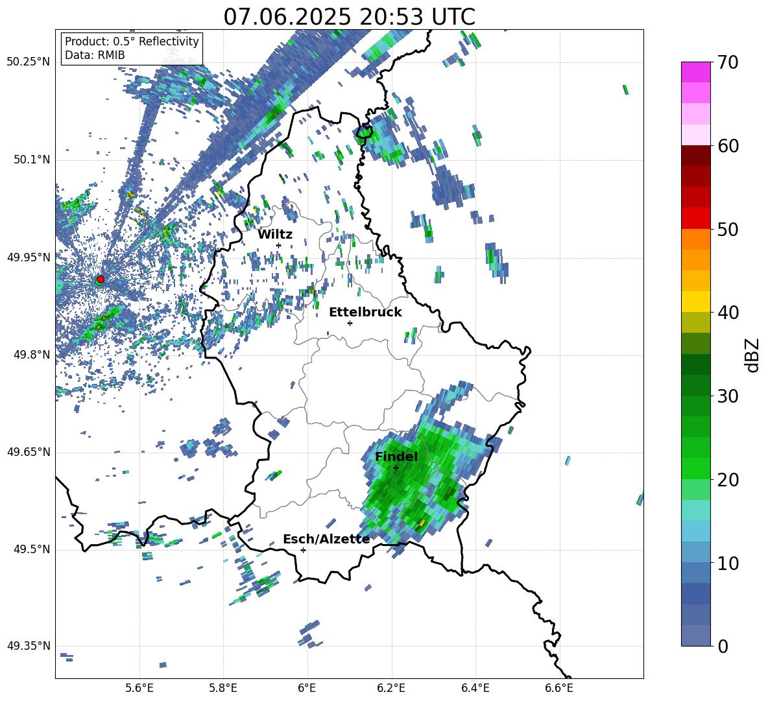Click the 20 tick label on colorbar
The image size is (768, 701).
728,480
